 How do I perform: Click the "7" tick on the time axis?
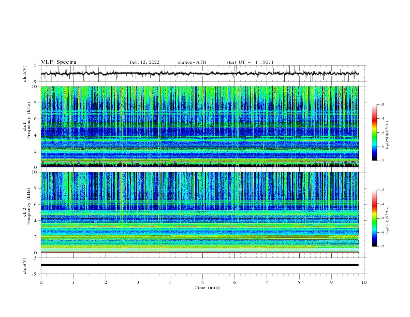pos(267,282)
